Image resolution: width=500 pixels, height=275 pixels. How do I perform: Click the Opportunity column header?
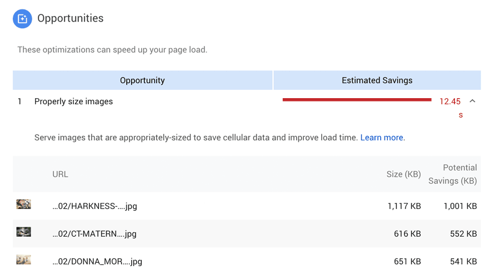(x=143, y=80)
